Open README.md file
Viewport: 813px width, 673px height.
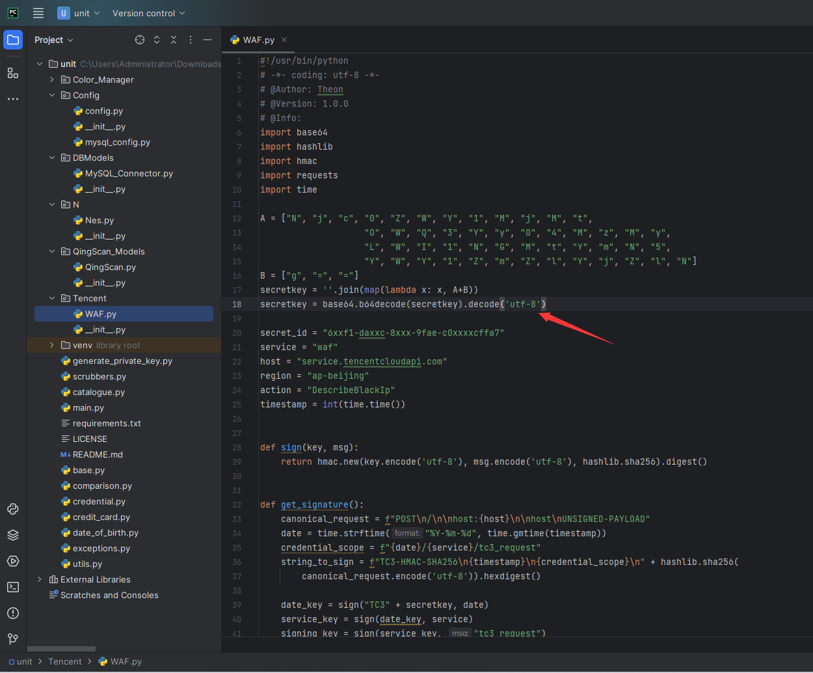tap(92, 454)
